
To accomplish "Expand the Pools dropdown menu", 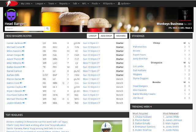I will click(96, 4).
